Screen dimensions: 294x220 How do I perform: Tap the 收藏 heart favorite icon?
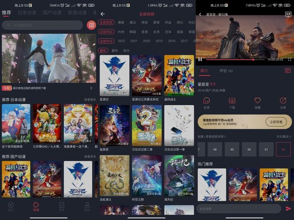257,101
